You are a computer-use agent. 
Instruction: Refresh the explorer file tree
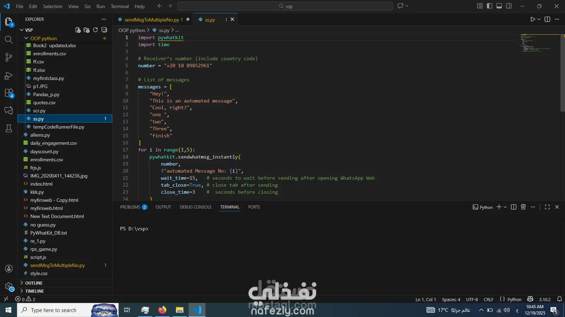[95, 30]
